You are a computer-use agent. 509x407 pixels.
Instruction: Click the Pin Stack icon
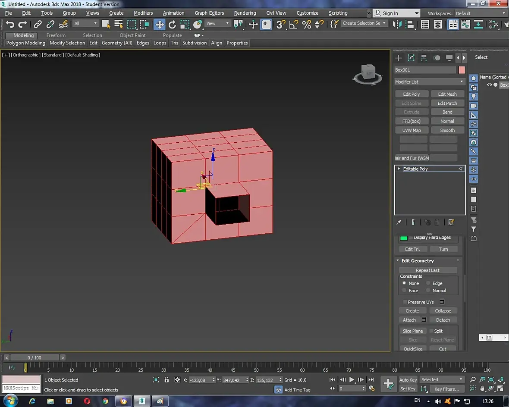[399, 222]
